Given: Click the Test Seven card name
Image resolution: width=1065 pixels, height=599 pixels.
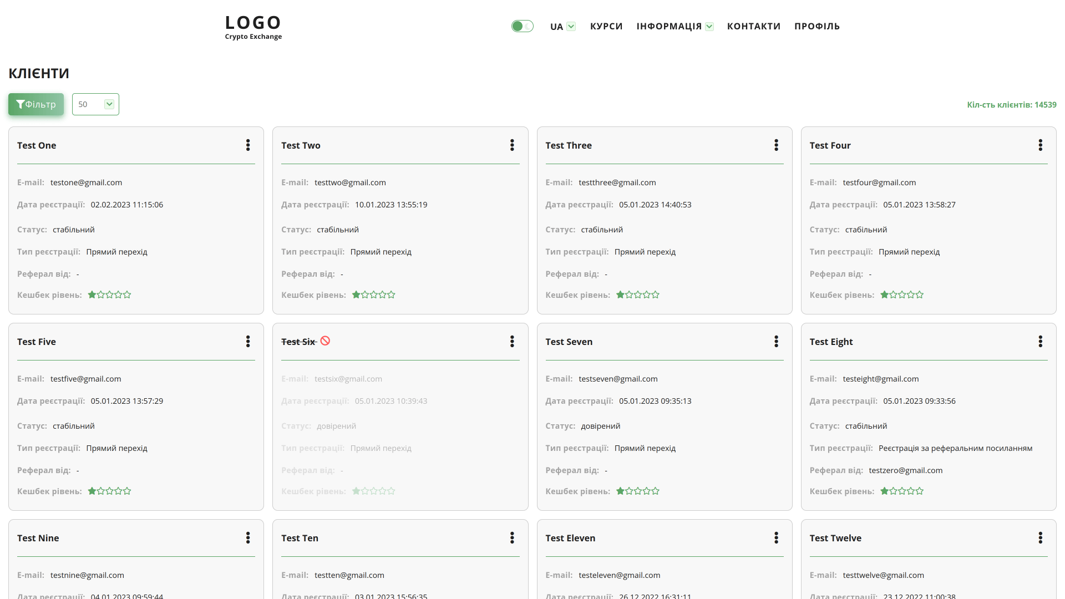Looking at the screenshot, I should click(x=569, y=342).
